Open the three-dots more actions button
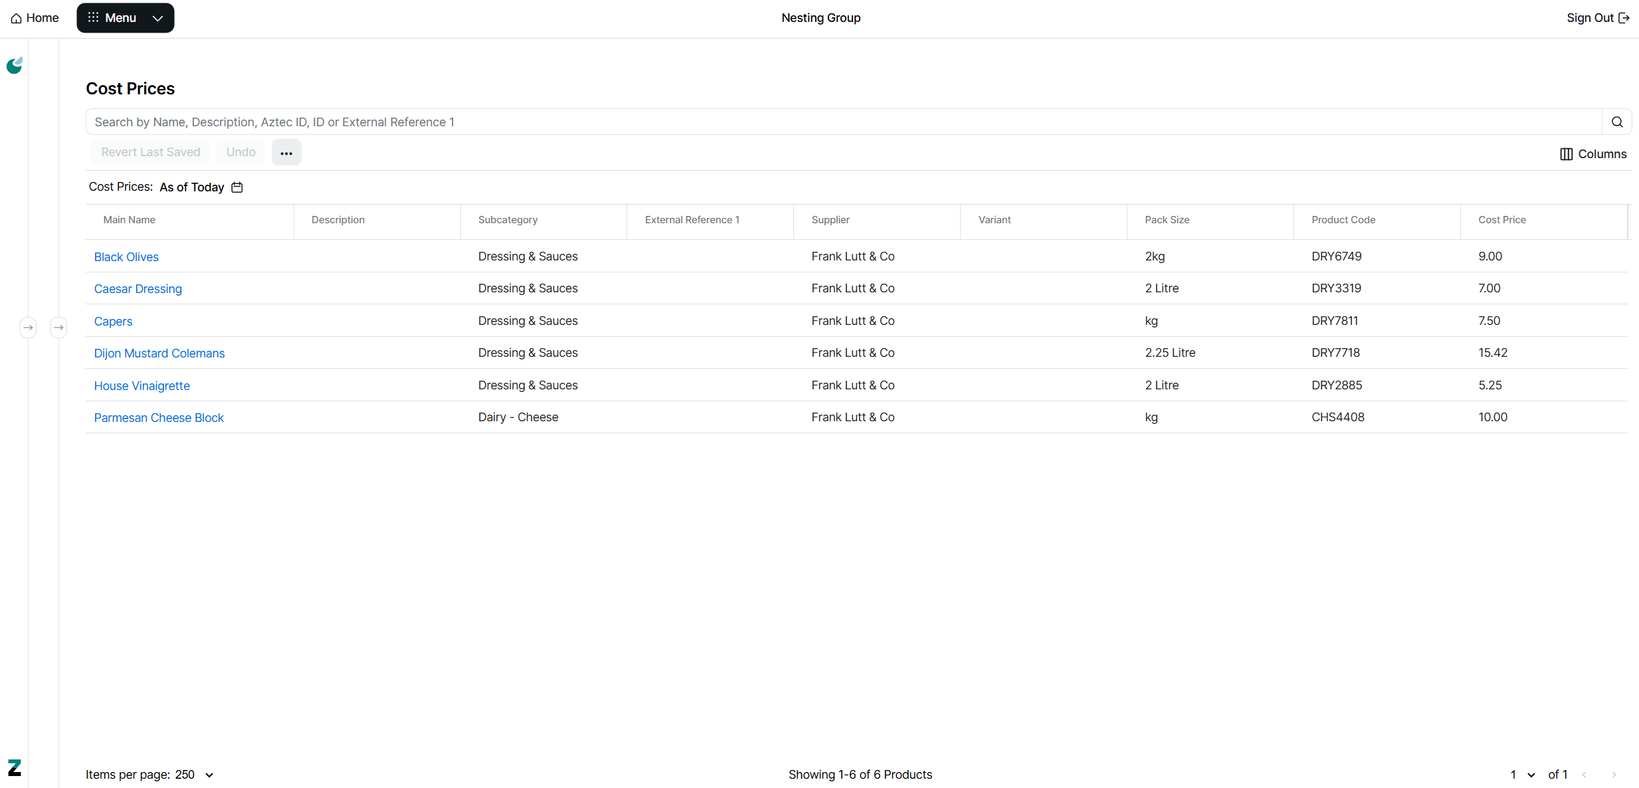The width and height of the screenshot is (1639, 788). tap(286, 153)
